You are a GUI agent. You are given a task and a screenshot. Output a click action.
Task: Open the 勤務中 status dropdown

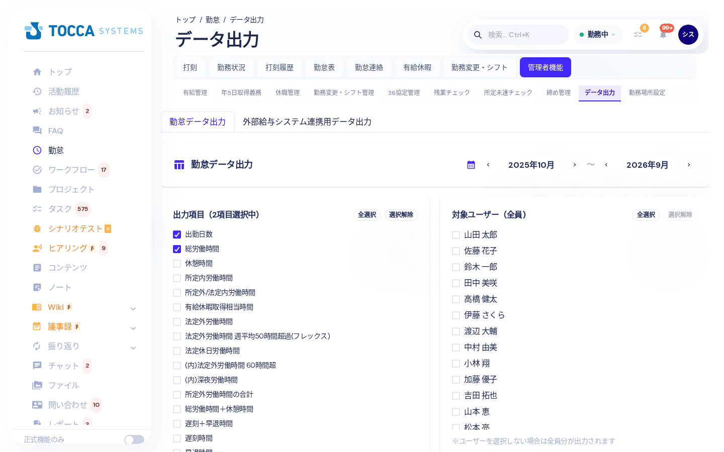598,35
